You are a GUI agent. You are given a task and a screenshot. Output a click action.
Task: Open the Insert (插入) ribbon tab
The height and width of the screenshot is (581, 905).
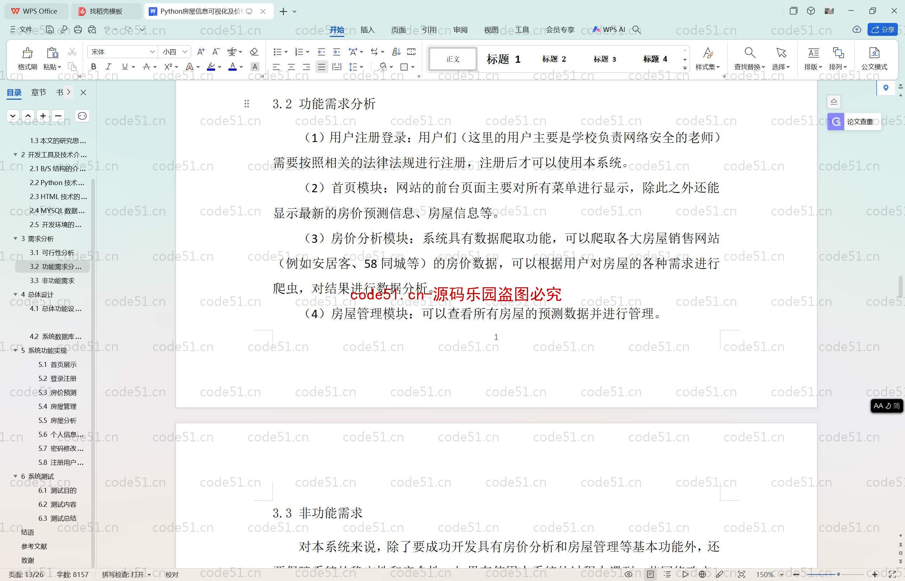click(367, 30)
